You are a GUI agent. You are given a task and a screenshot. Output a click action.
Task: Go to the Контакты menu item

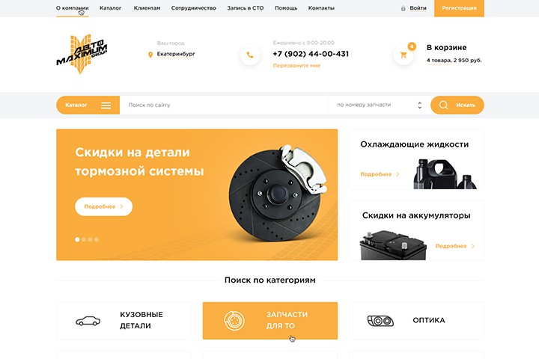pos(321,8)
